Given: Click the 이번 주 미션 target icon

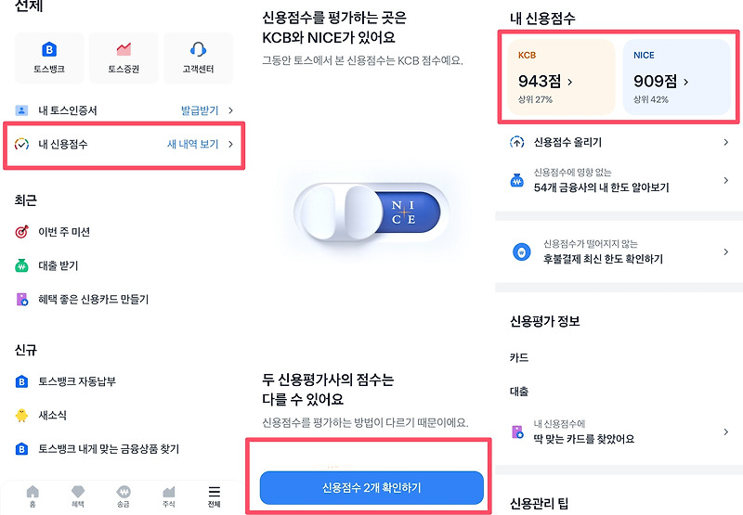Looking at the screenshot, I should pyautogui.click(x=21, y=232).
